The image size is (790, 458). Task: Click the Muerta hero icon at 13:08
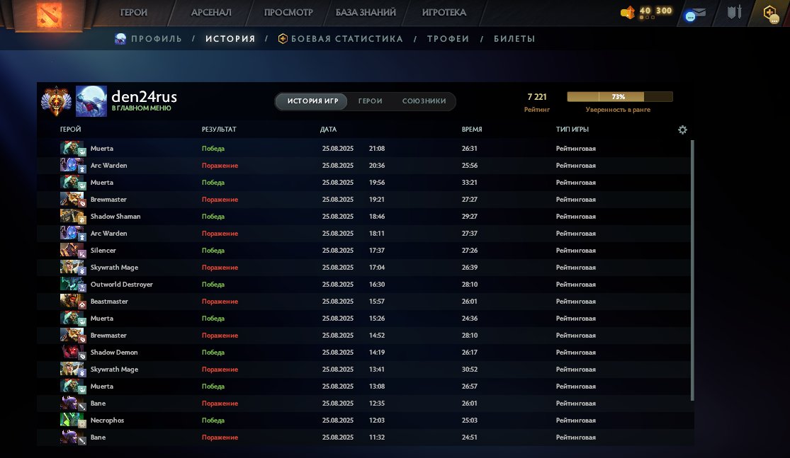[x=72, y=387]
